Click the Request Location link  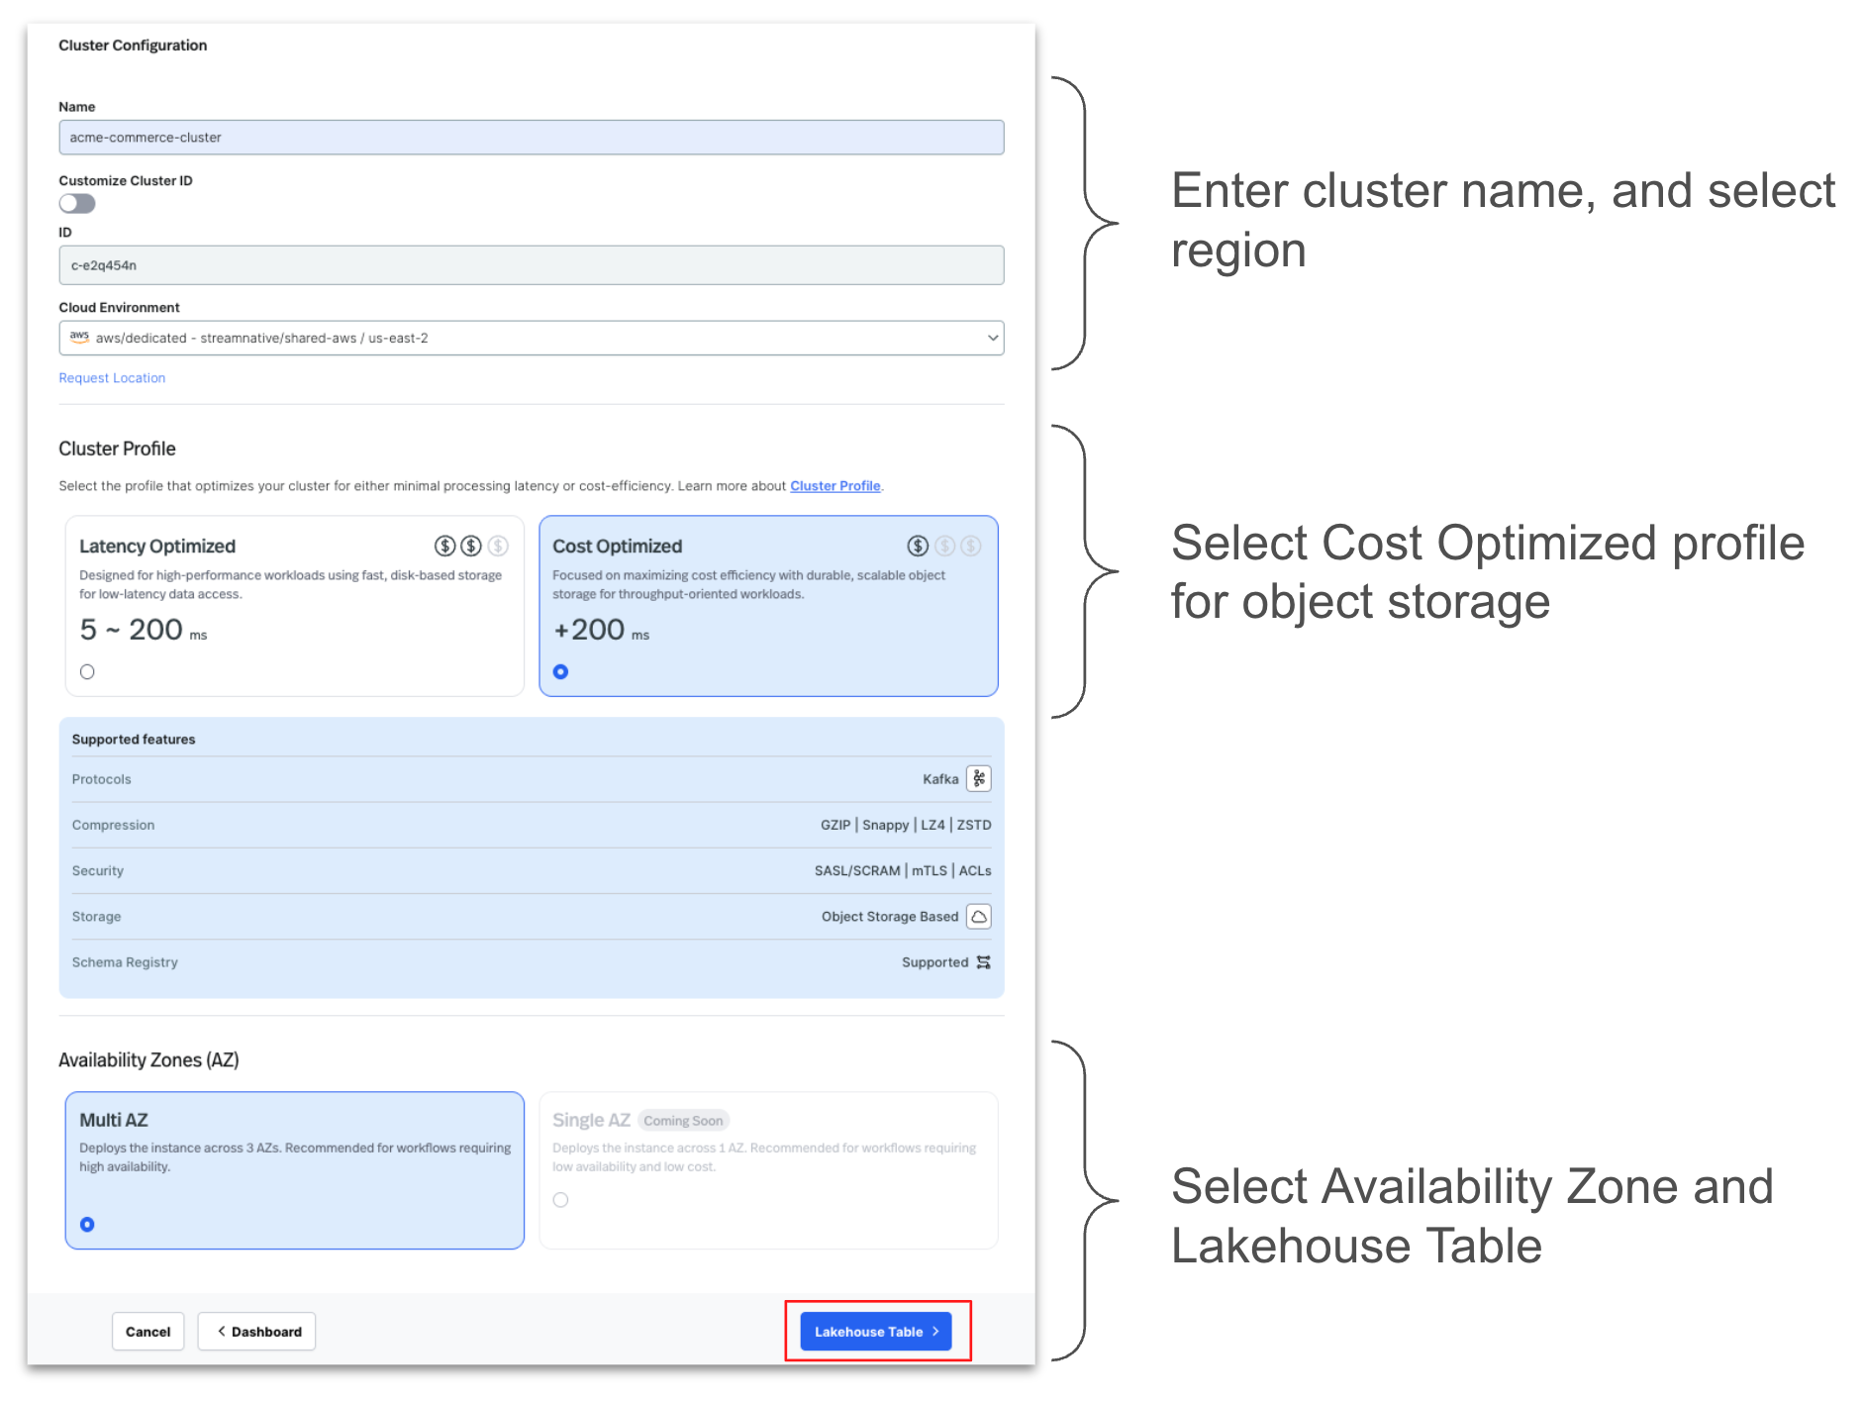coord(112,378)
